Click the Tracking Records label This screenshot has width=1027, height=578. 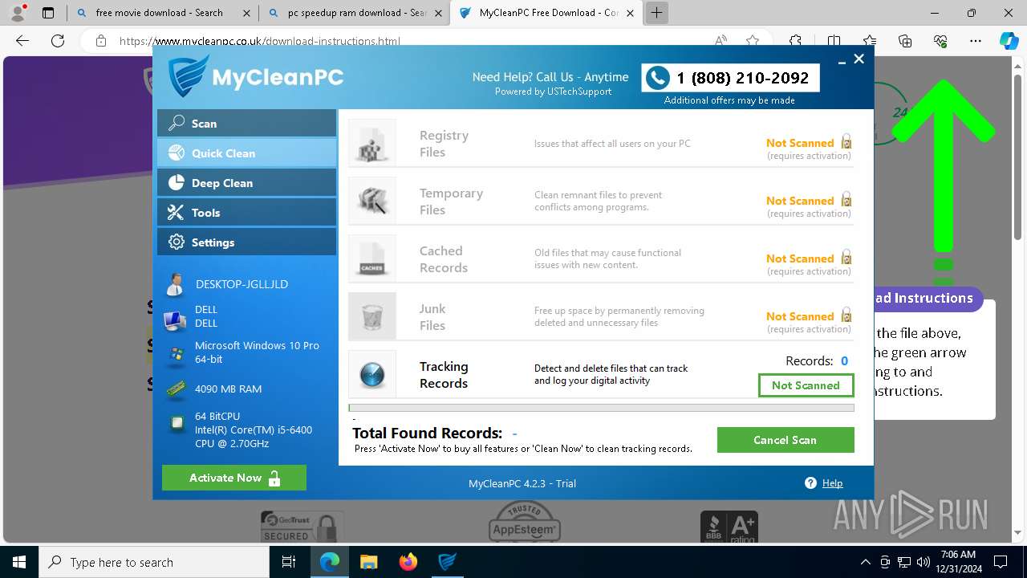444,375
